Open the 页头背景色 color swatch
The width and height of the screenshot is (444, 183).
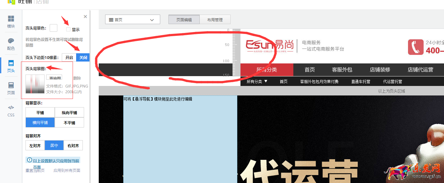(54, 28)
